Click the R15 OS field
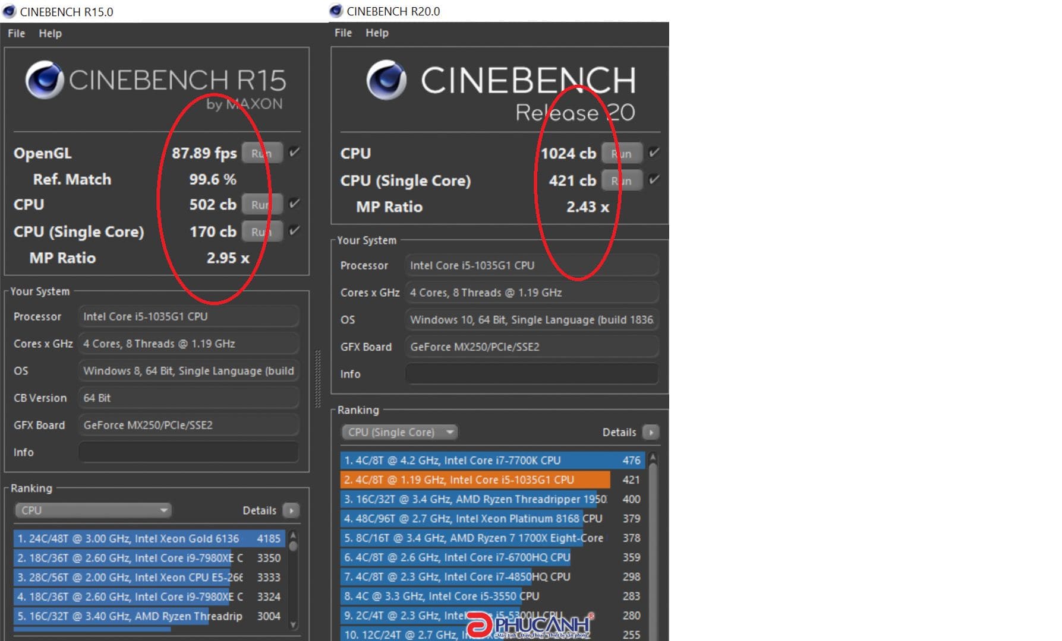The width and height of the screenshot is (1062, 641). [188, 371]
